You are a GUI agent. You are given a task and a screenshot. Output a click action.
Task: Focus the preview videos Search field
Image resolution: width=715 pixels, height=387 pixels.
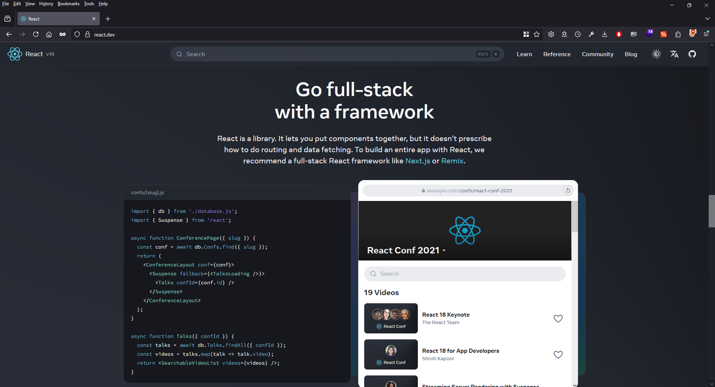pos(465,274)
